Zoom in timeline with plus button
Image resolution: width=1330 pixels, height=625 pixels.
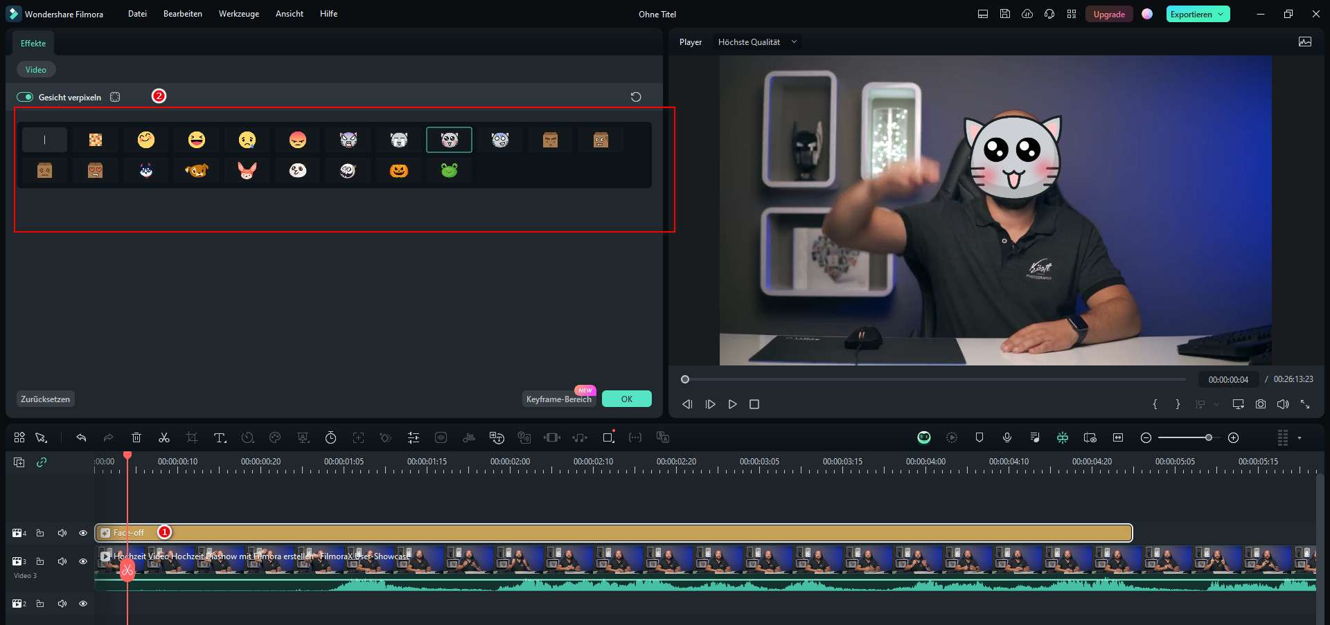(1233, 437)
